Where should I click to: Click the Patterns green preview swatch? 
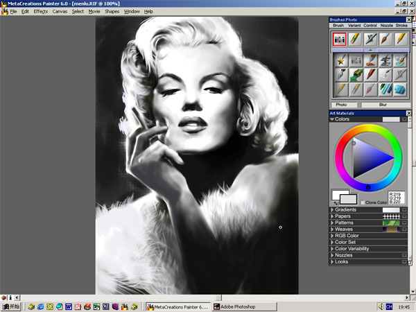point(391,223)
